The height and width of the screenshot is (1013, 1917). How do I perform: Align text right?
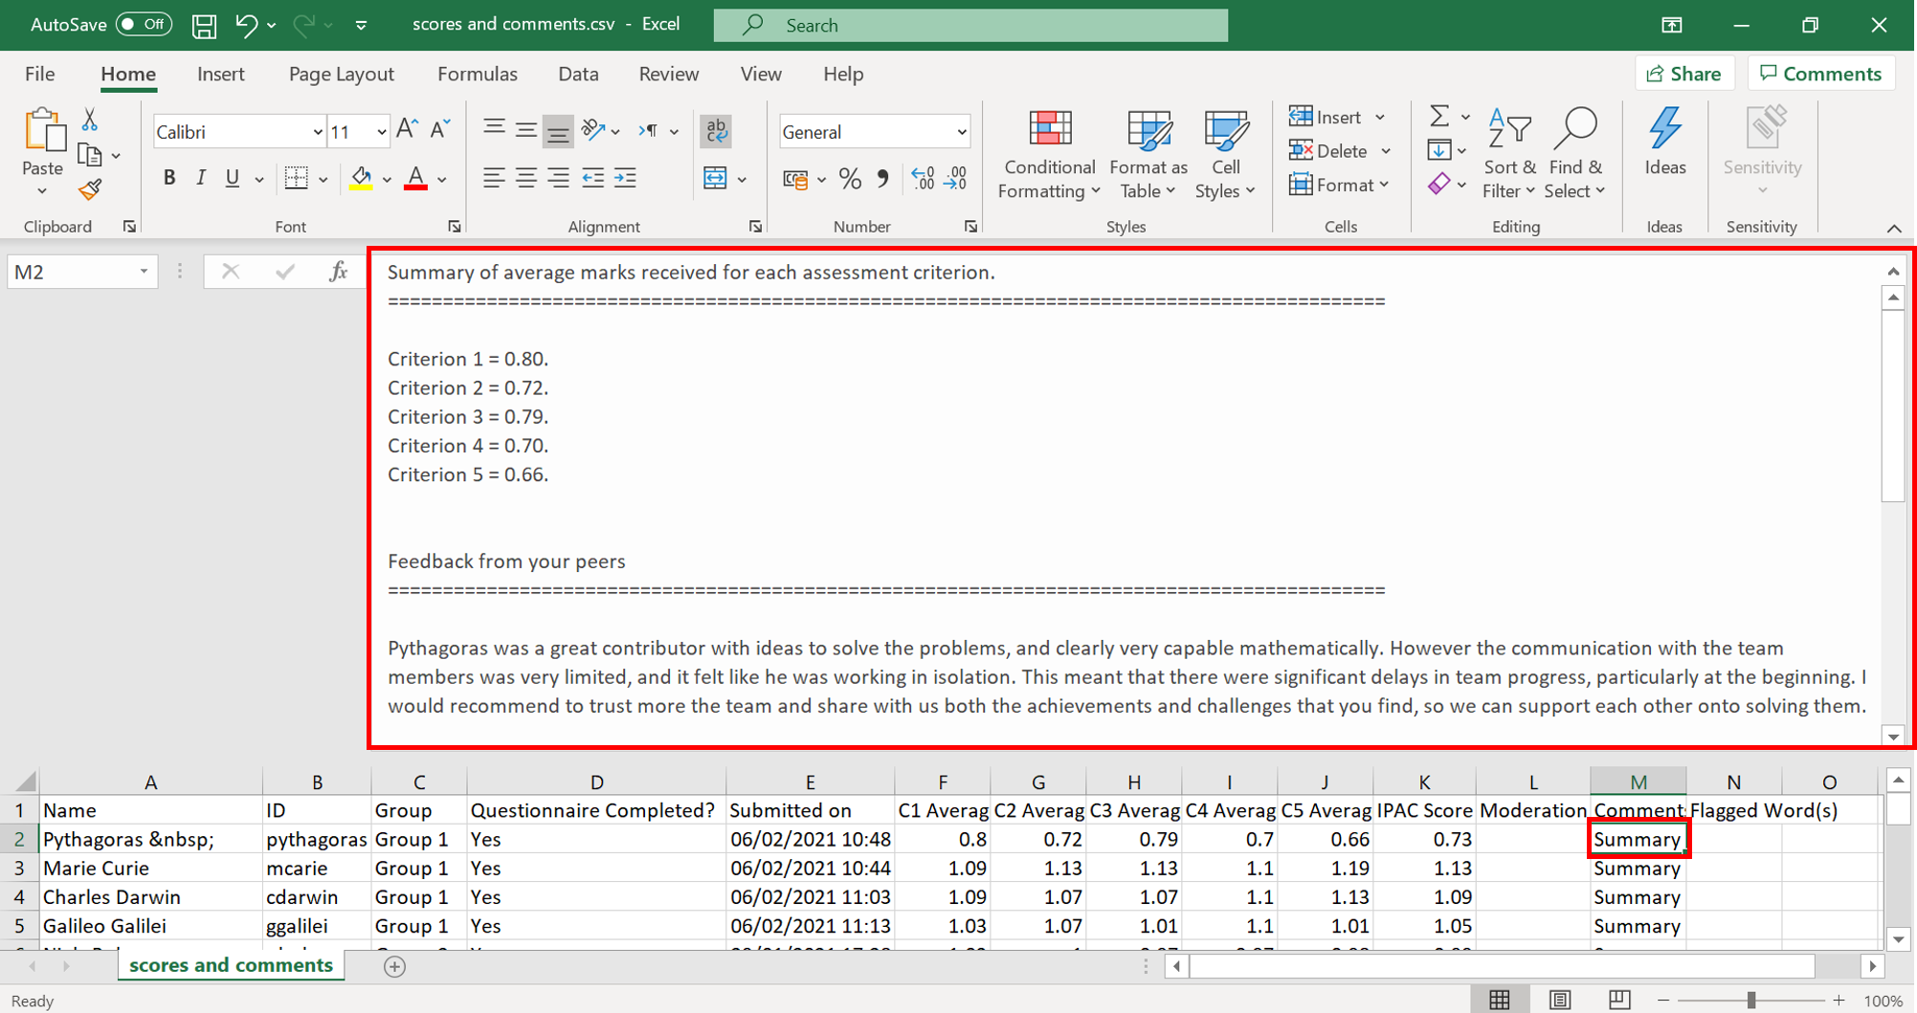(558, 178)
